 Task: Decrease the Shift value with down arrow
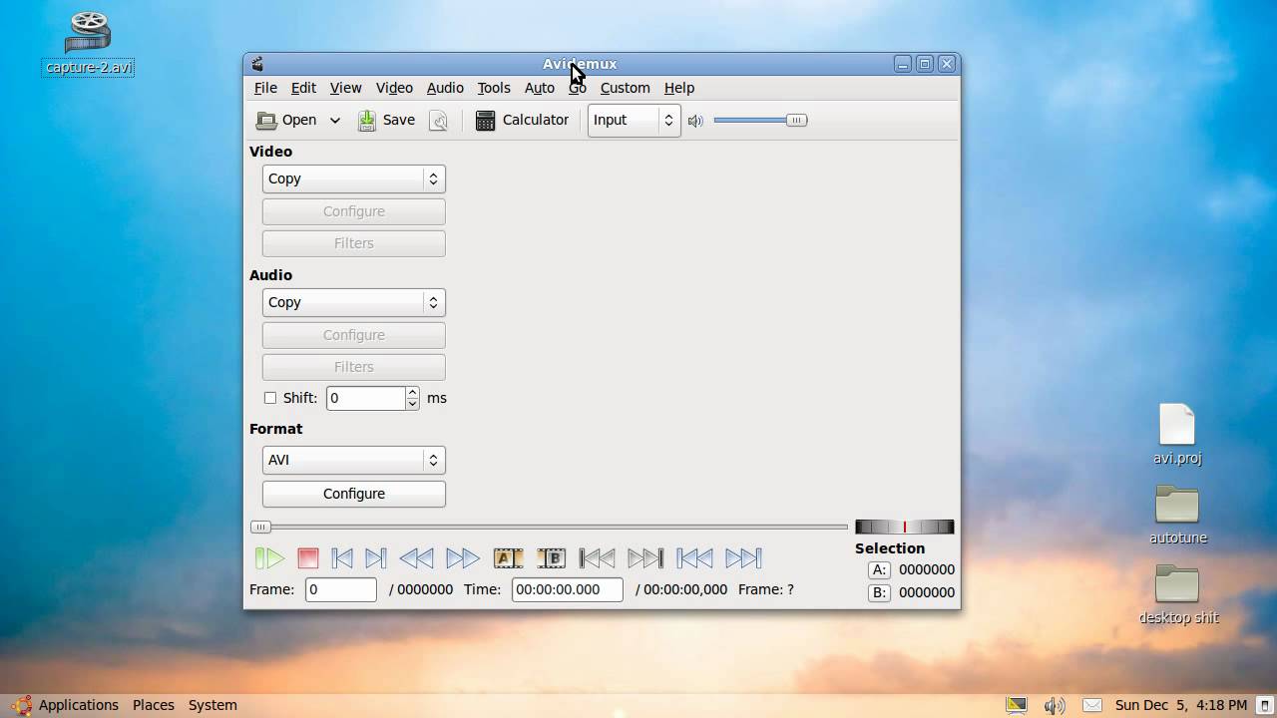tap(412, 404)
